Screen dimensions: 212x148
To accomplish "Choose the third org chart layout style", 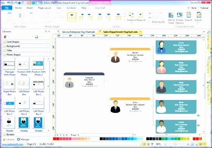I will tap(90, 17).
